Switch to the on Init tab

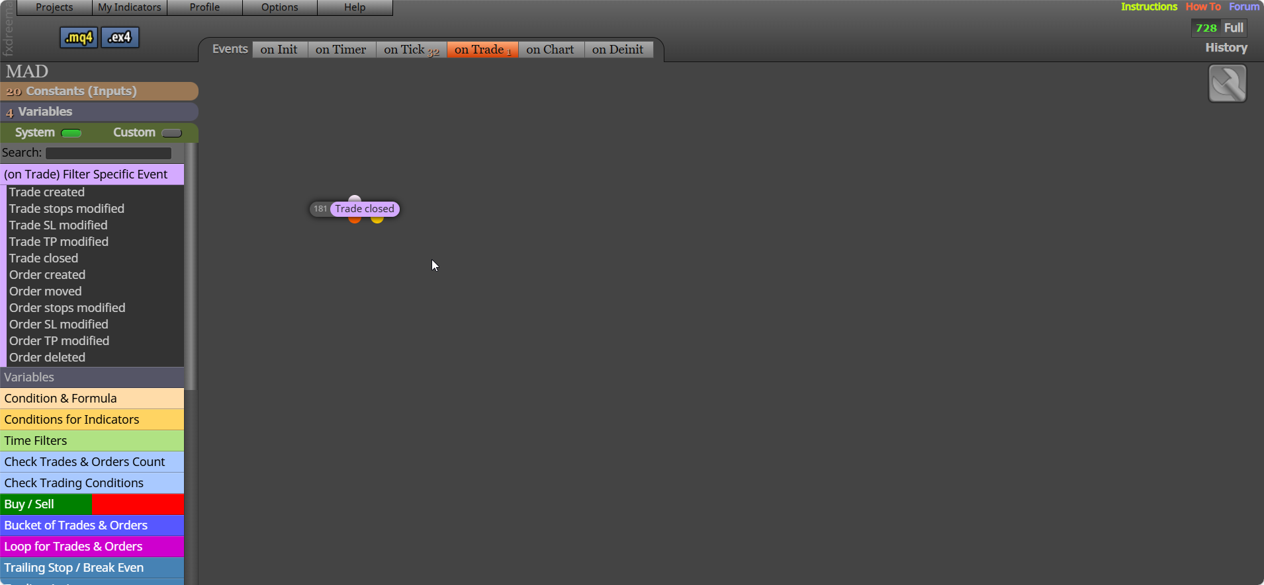coord(279,50)
